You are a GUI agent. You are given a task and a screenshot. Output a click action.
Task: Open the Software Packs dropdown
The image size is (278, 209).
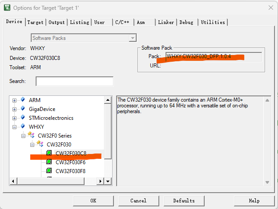tap(133, 38)
